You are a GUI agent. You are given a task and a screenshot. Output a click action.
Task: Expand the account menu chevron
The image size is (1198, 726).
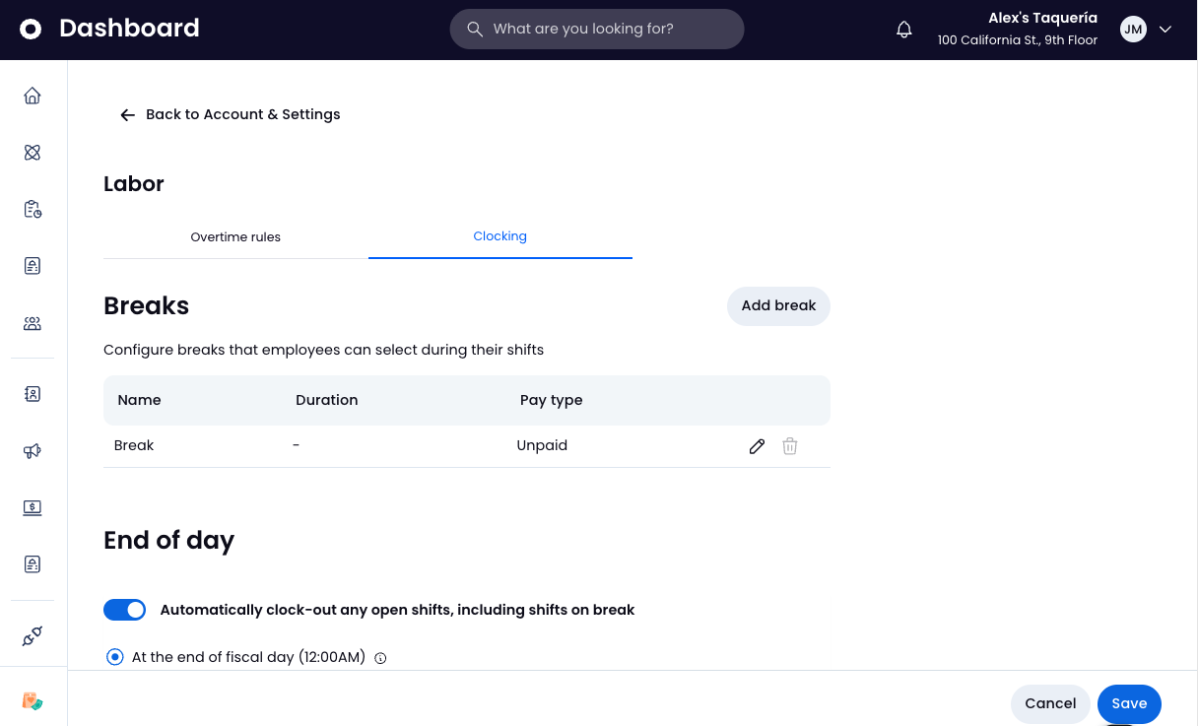[x=1165, y=30]
